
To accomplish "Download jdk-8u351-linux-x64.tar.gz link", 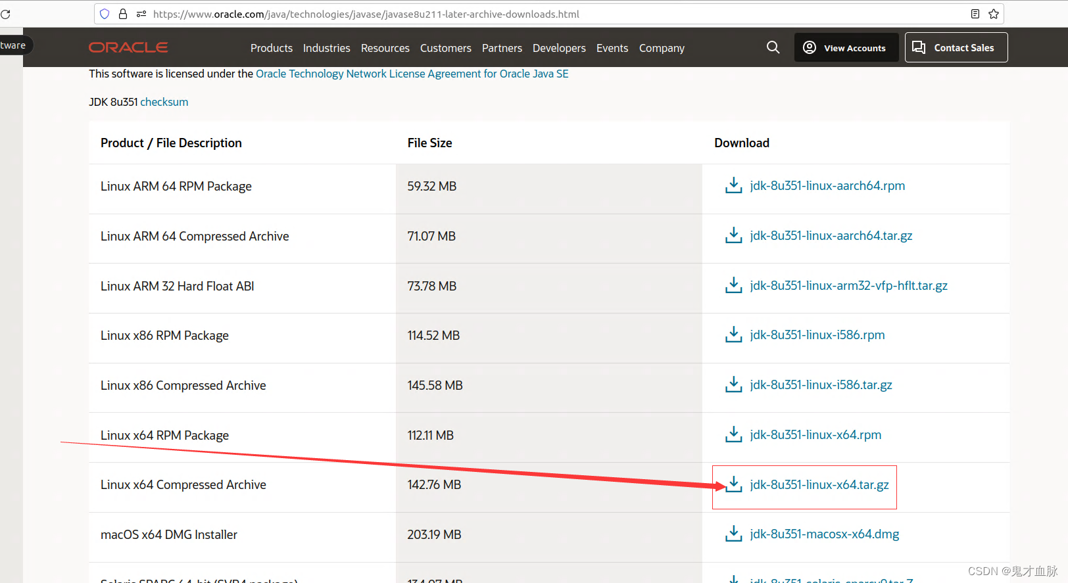I will pyautogui.click(x=819, y=484).
